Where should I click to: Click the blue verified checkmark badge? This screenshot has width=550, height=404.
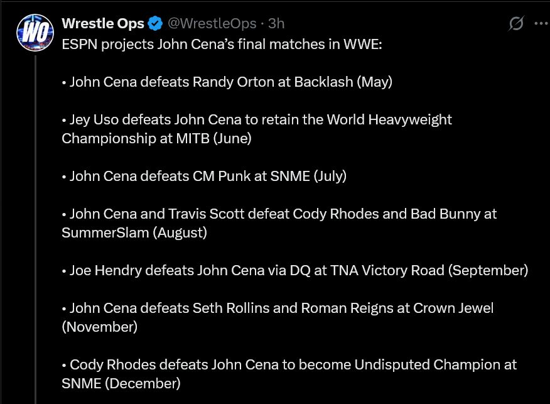coord(155,24)
